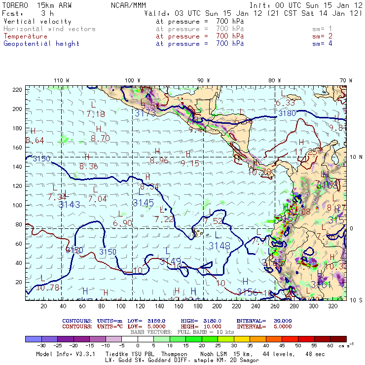Select the red '7.04' temperature value
The height and width of the screenshot is (365, 365).
98,199
